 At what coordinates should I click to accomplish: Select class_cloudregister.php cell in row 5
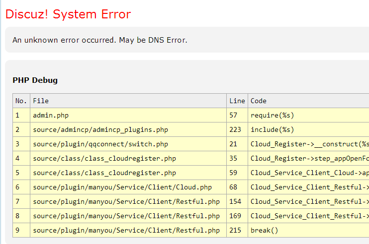(128, 173)
